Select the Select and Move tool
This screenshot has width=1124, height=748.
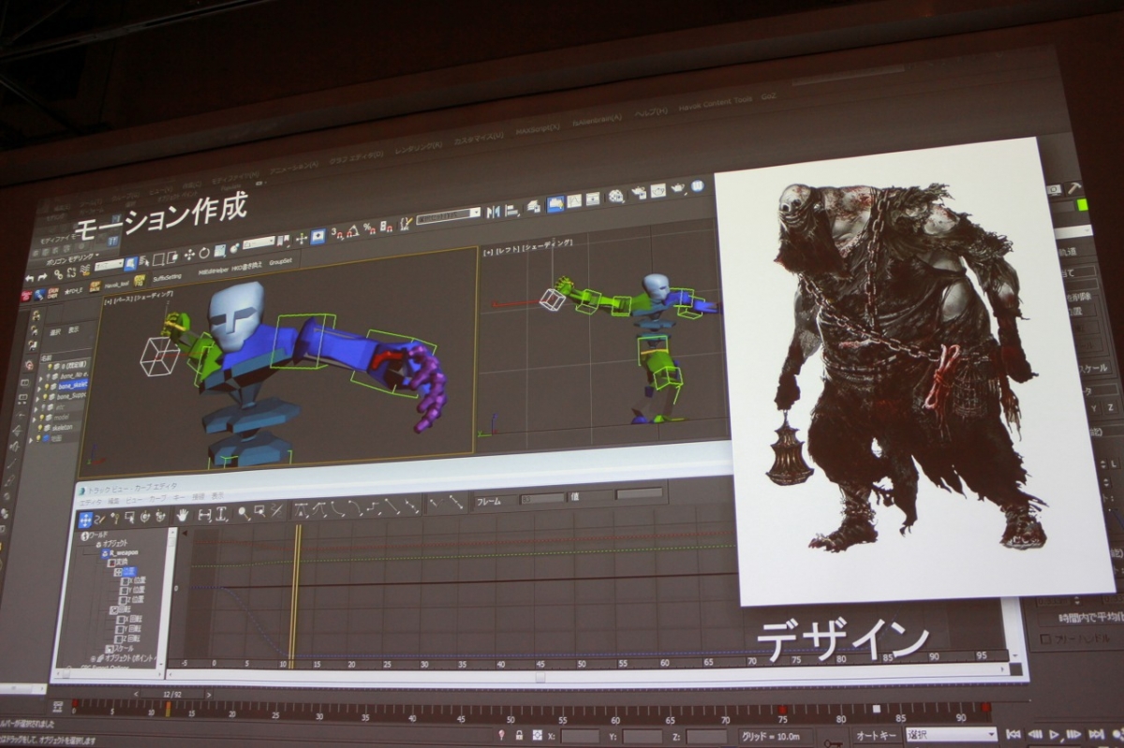189,255
